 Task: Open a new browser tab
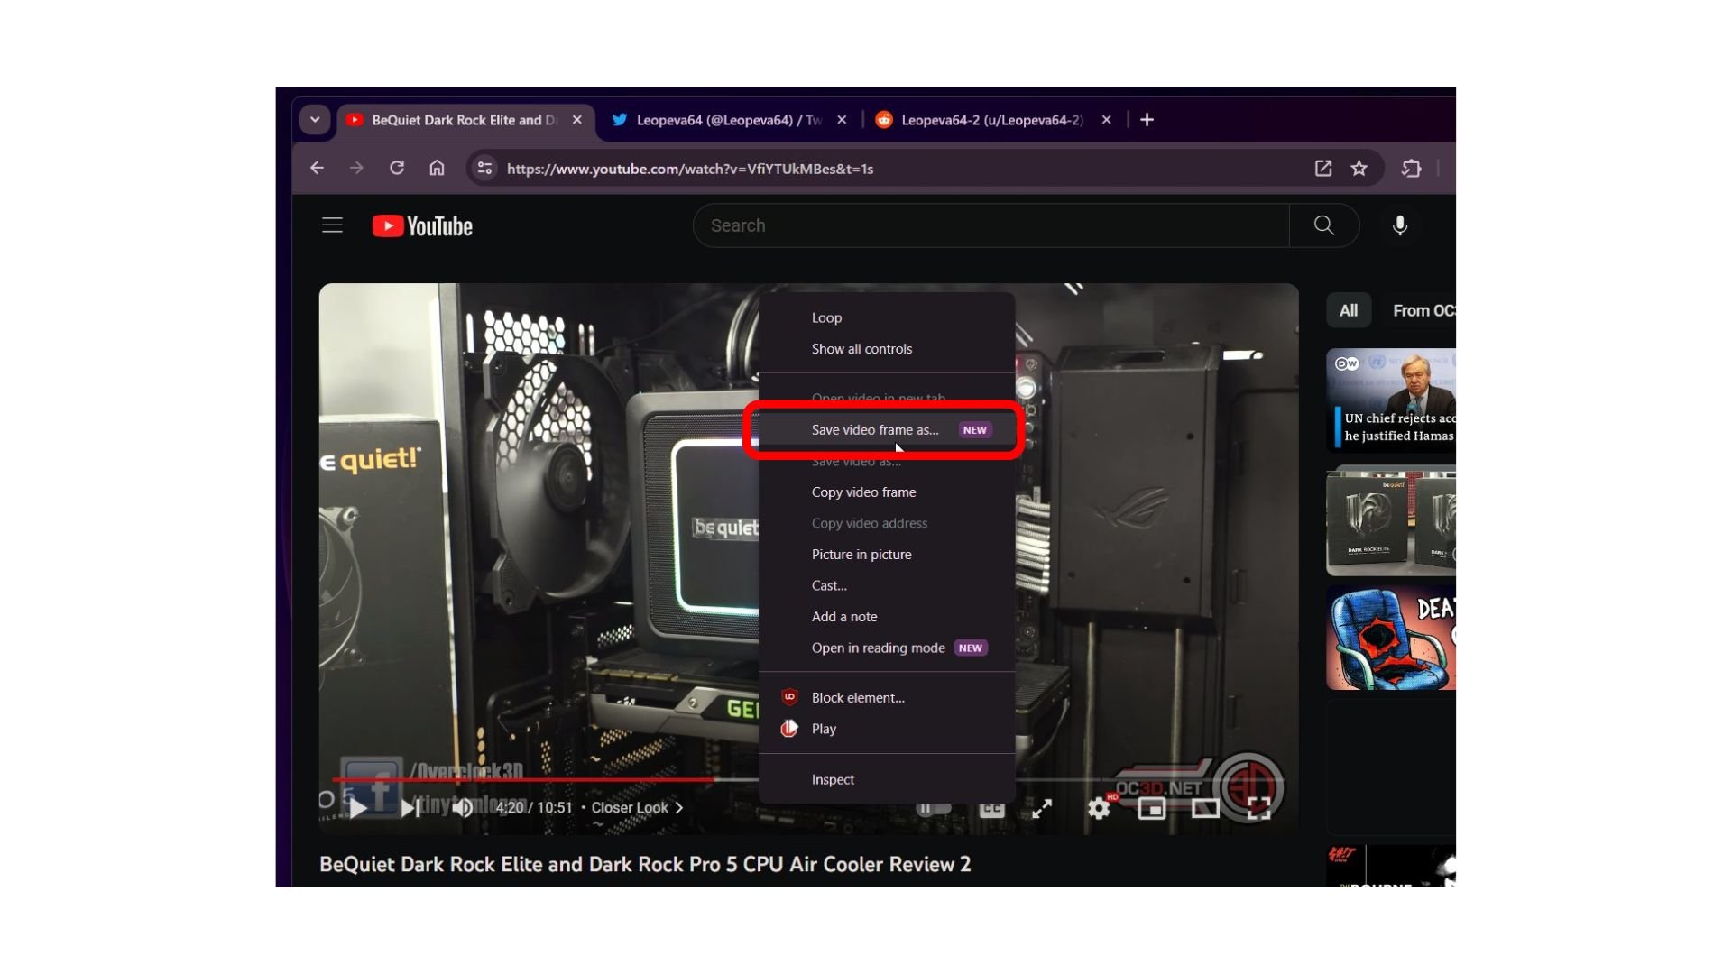(x=1147, y=119)
